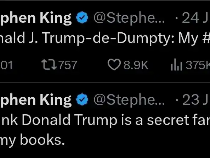Screen dimensions: 210x158
Task: Click the reply count ending in 01
Action: 6,65
